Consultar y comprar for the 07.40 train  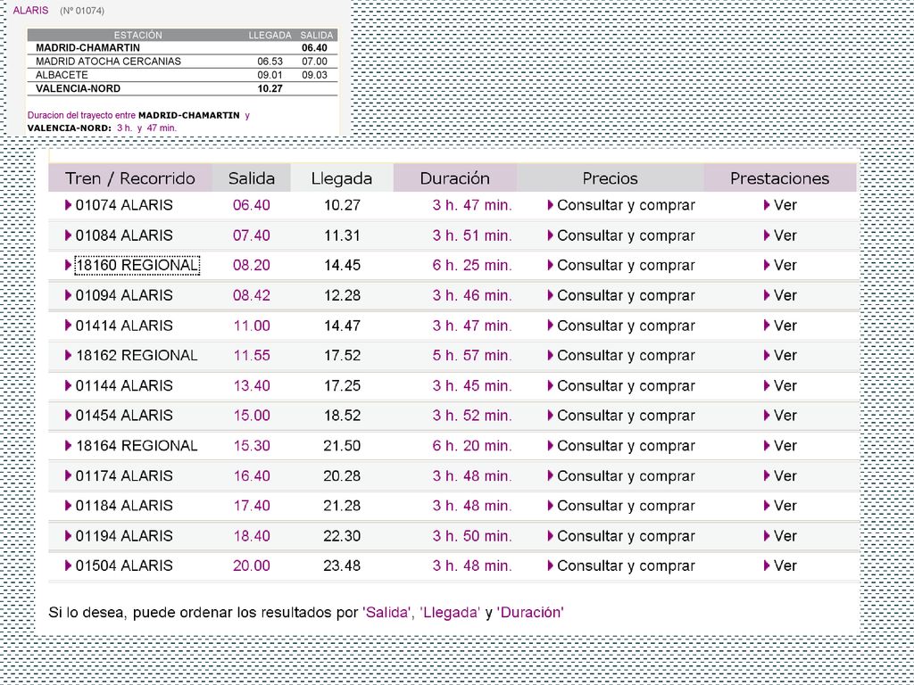(x=626, y=235)
